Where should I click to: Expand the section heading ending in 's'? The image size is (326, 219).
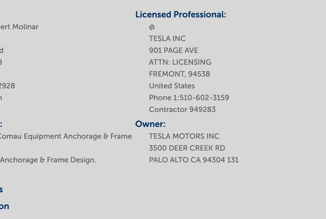(x=1, y=189)
